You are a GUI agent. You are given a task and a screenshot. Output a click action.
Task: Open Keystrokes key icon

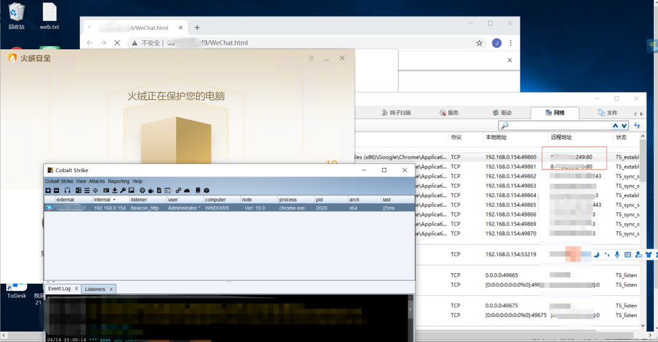(x=123, y=190)
